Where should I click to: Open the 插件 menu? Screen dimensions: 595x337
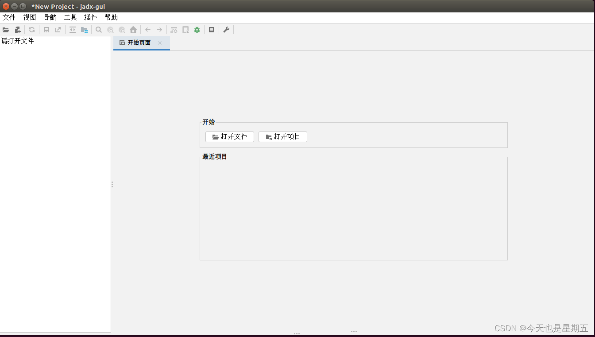pyautogui.click(x=91, y=18)
